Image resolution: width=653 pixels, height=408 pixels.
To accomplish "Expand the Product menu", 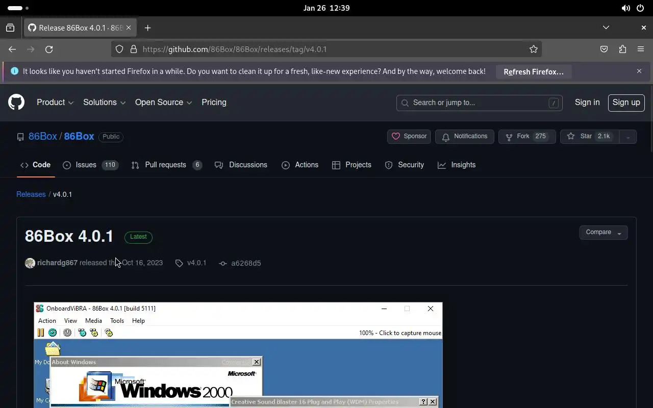I will (55, 103).
